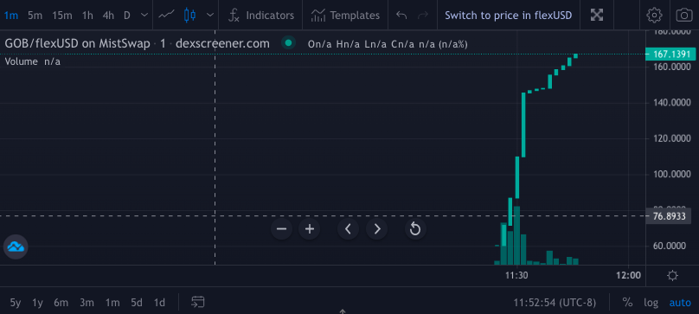Open the price scale settings gear
The width and height of the screenshot is (699, 314).
(672, 276)
